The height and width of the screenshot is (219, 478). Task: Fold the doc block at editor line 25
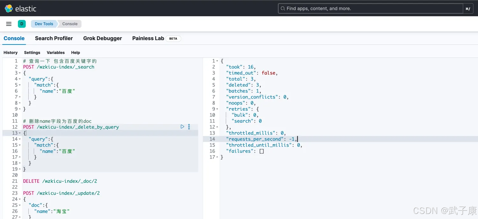point(20,205)
